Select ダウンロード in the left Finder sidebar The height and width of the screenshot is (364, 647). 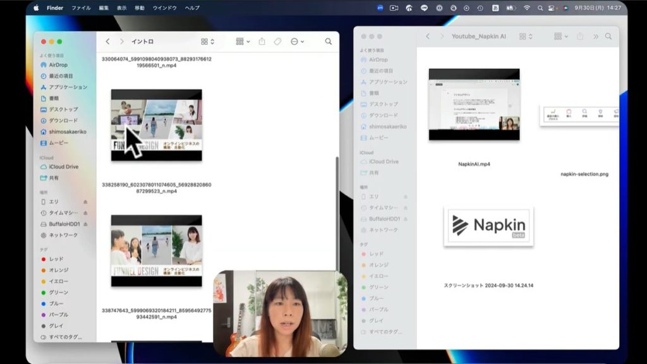click(63, 121)
